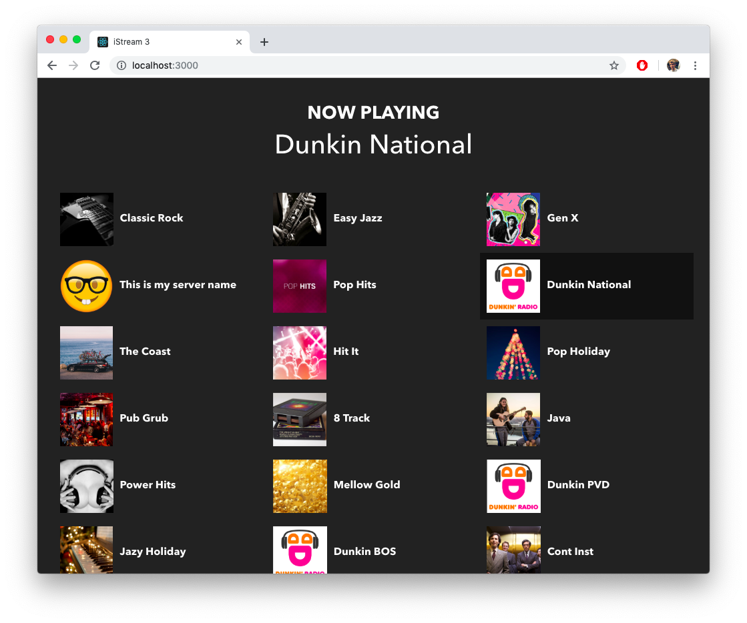Close the iStream 3 tab
This screenshot has height=623, width=747.
pyautogui.click(x=239, y=42)
